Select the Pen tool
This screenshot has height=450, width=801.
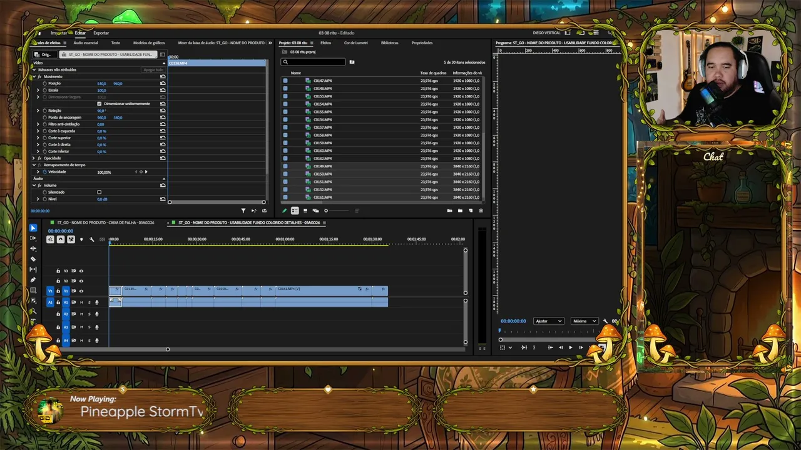point(33,280)
